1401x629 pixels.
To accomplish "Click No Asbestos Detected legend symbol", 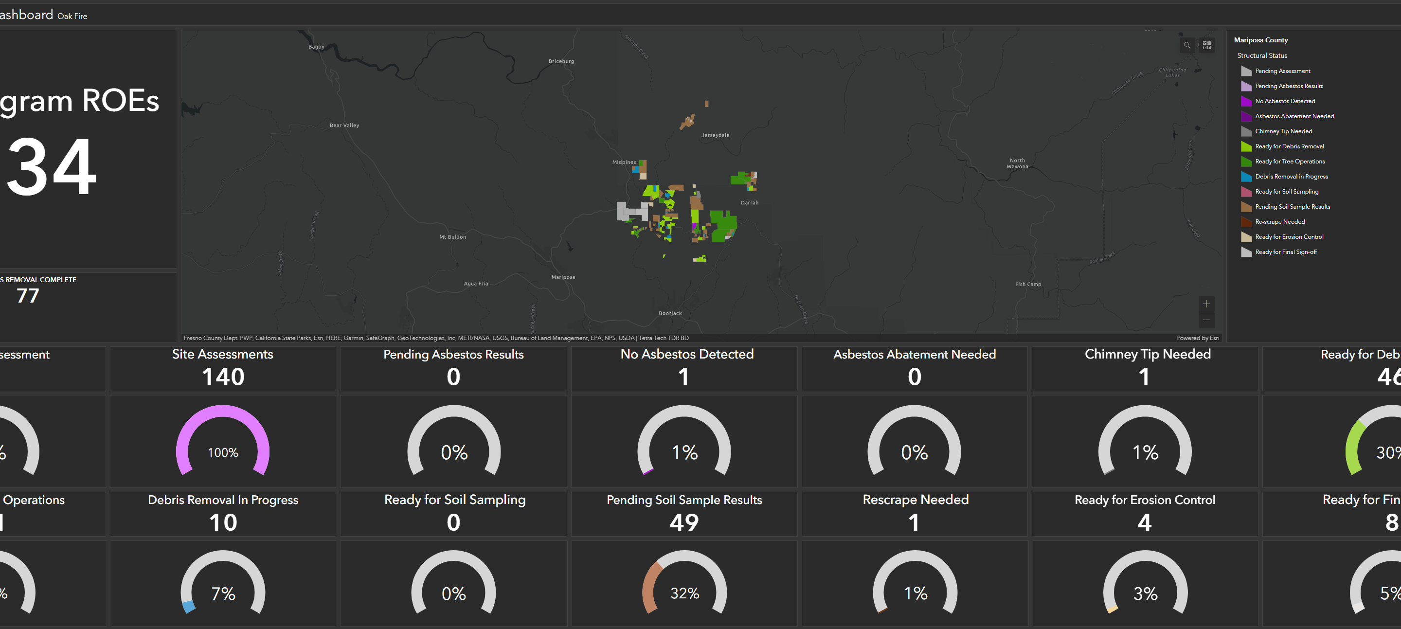I will coord(1246,101).
